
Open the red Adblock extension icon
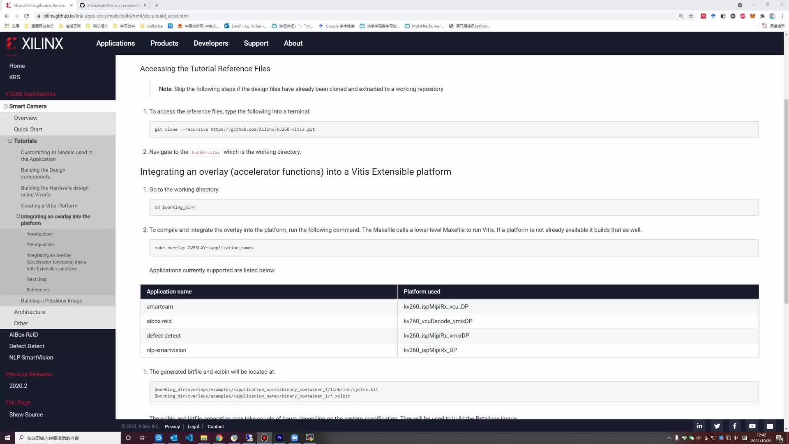click(x=743, y=16)
